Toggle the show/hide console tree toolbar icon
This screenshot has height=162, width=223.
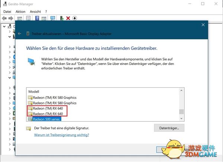[20, 18]
